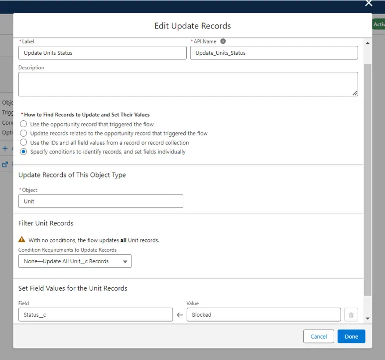Image resolution: width=385 pixels, height=360 pixels.
Task: Open the Field picker showing Status__c
Action: [x=96, y=315]
